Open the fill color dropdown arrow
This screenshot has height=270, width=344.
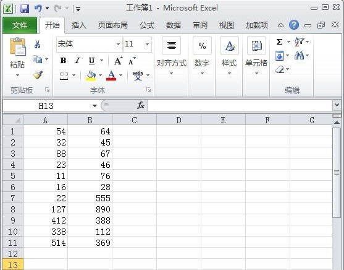click(100, 76)
